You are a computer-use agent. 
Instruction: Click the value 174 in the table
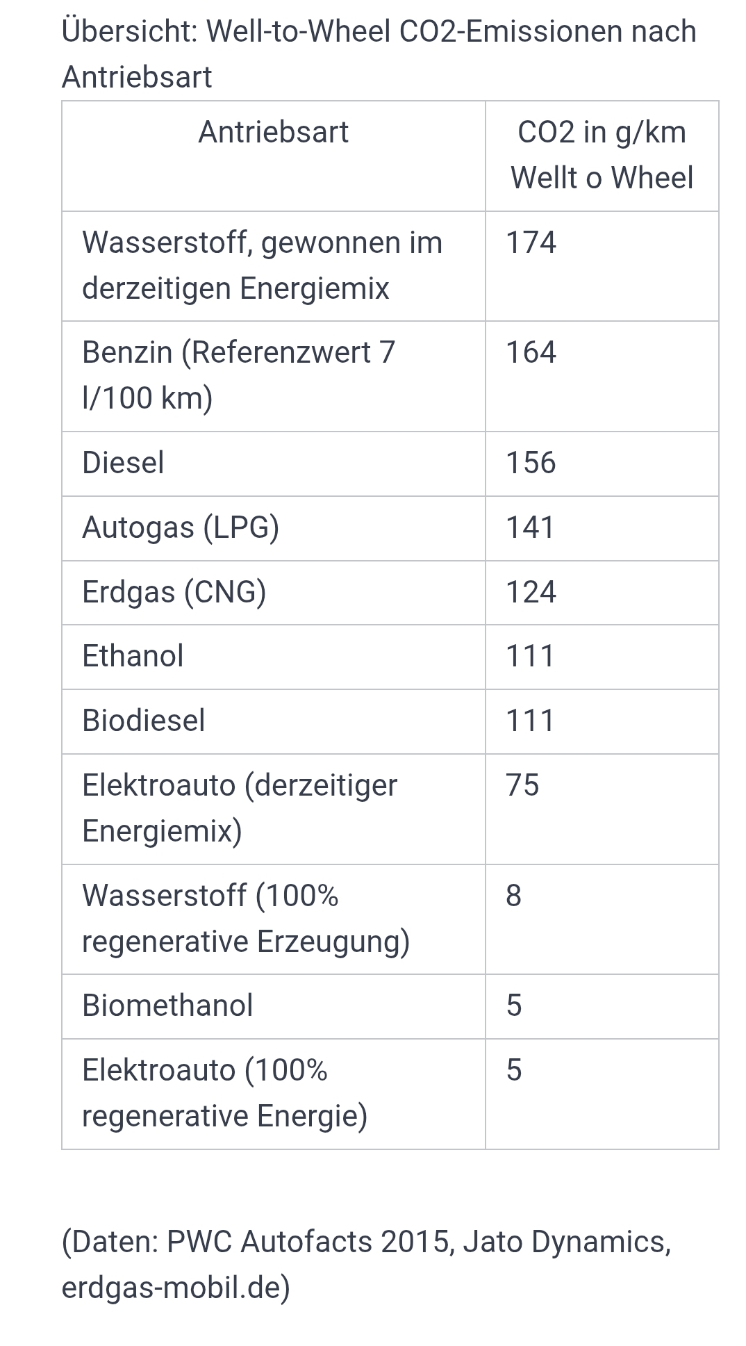tap(531, 243)
